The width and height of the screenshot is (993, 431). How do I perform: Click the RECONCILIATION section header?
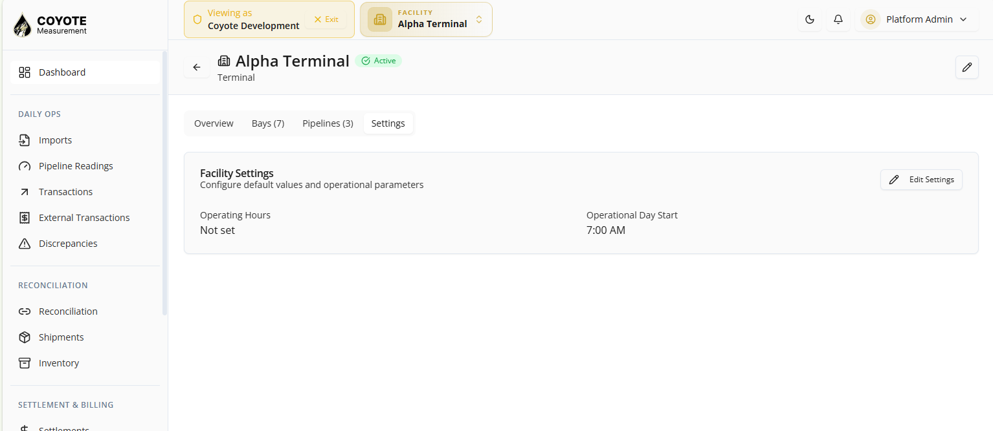tap(53, 286)
